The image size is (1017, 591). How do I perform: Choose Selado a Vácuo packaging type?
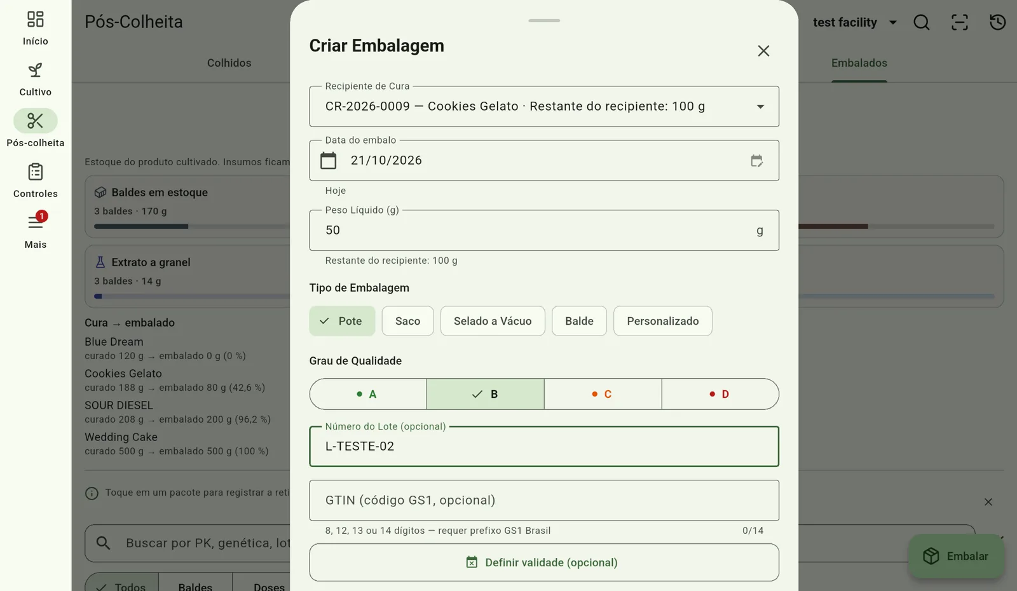coord(493,321)
